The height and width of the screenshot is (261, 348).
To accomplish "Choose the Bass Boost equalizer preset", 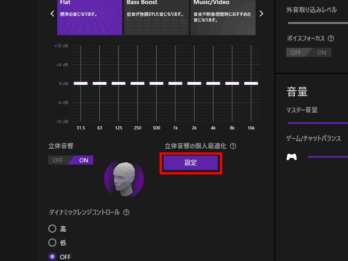I will [156, 17].
